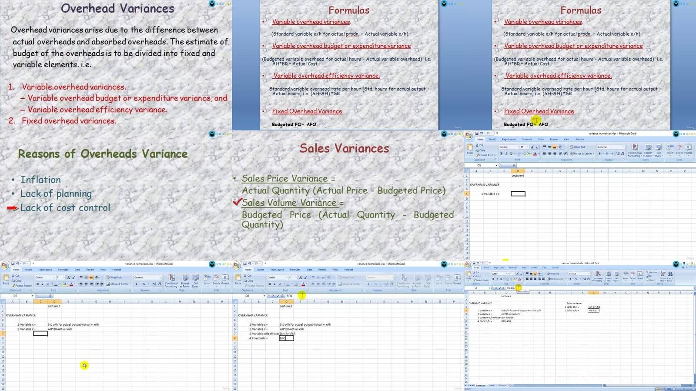The width and height of the screenshot is (696, 391).
Task: Confirm the BFO entry with the checkmark icon
Action: 278,296
